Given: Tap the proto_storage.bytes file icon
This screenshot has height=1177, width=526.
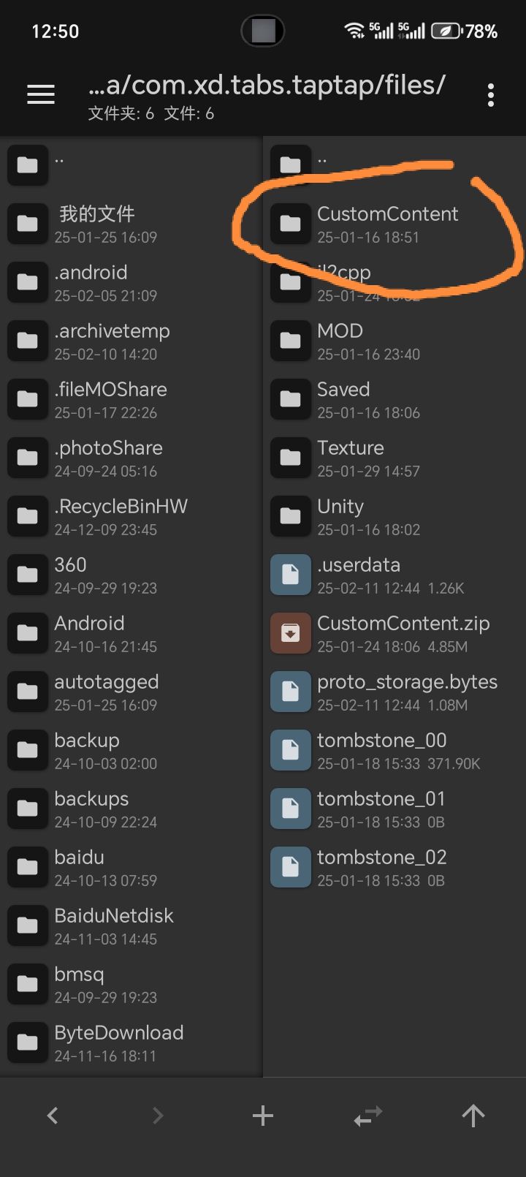Looking at the screenshot, I should pyautogui.click(x=290, y=692).
